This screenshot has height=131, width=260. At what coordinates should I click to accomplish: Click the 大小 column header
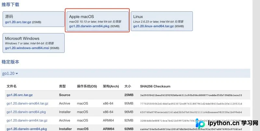[x=128, y=86]
